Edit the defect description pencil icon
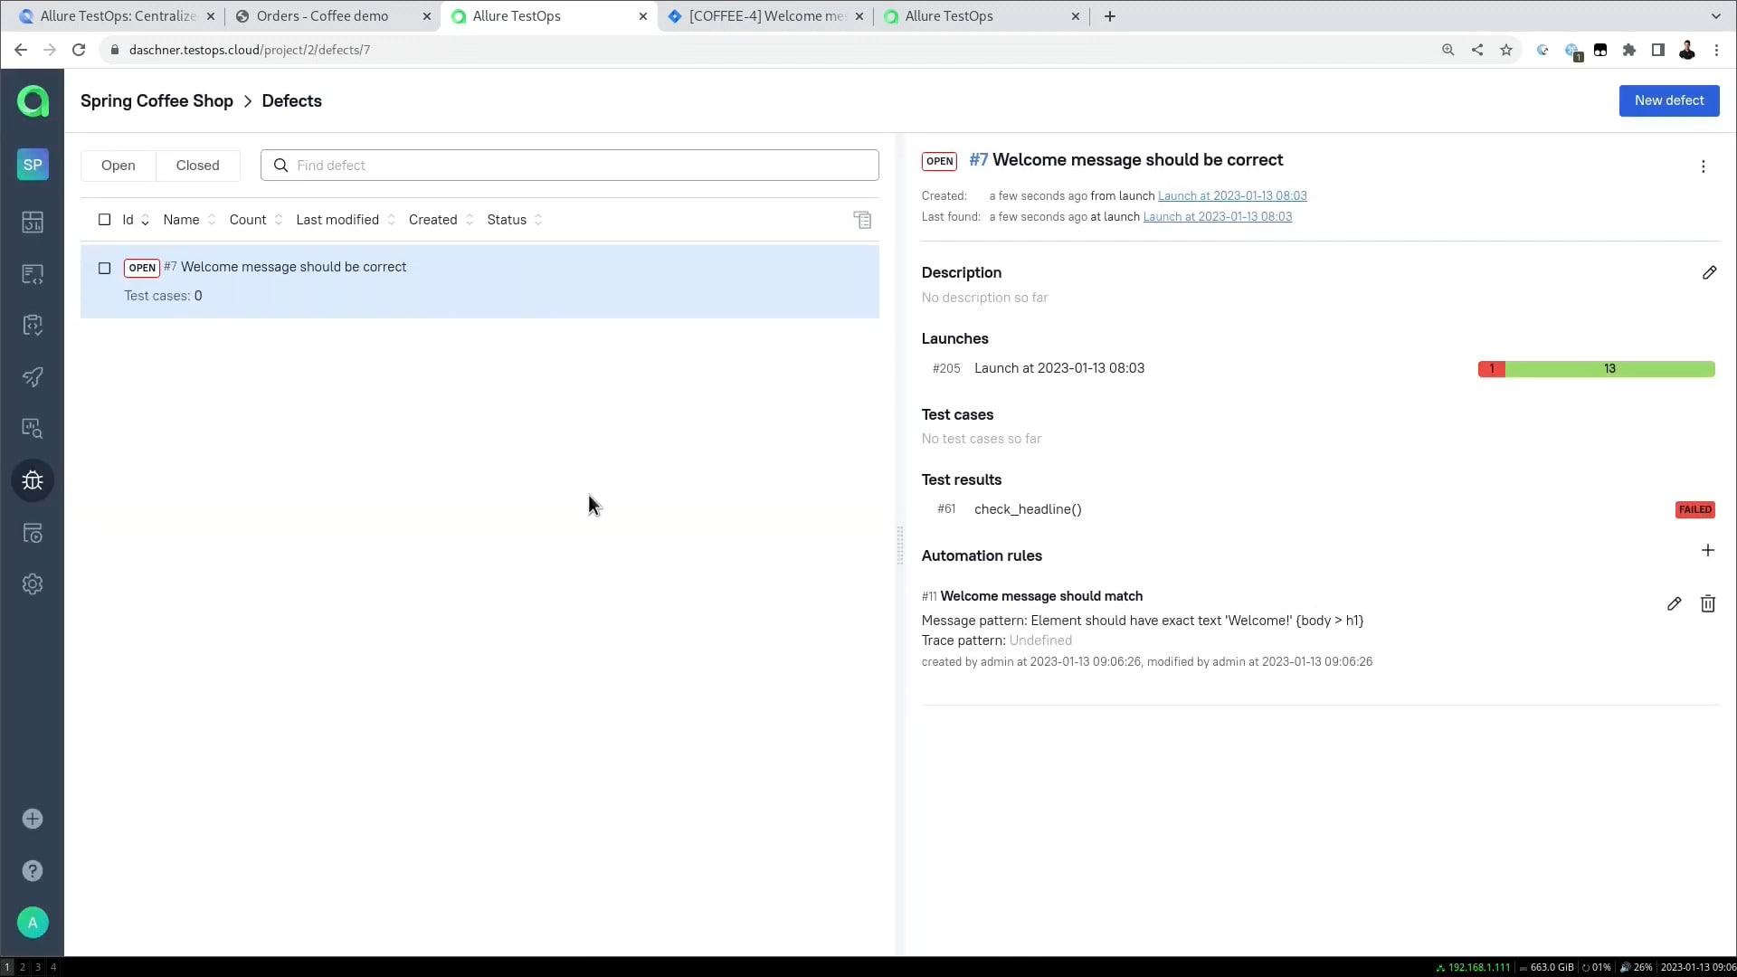1737x977 pixels. click(1709, 272)
